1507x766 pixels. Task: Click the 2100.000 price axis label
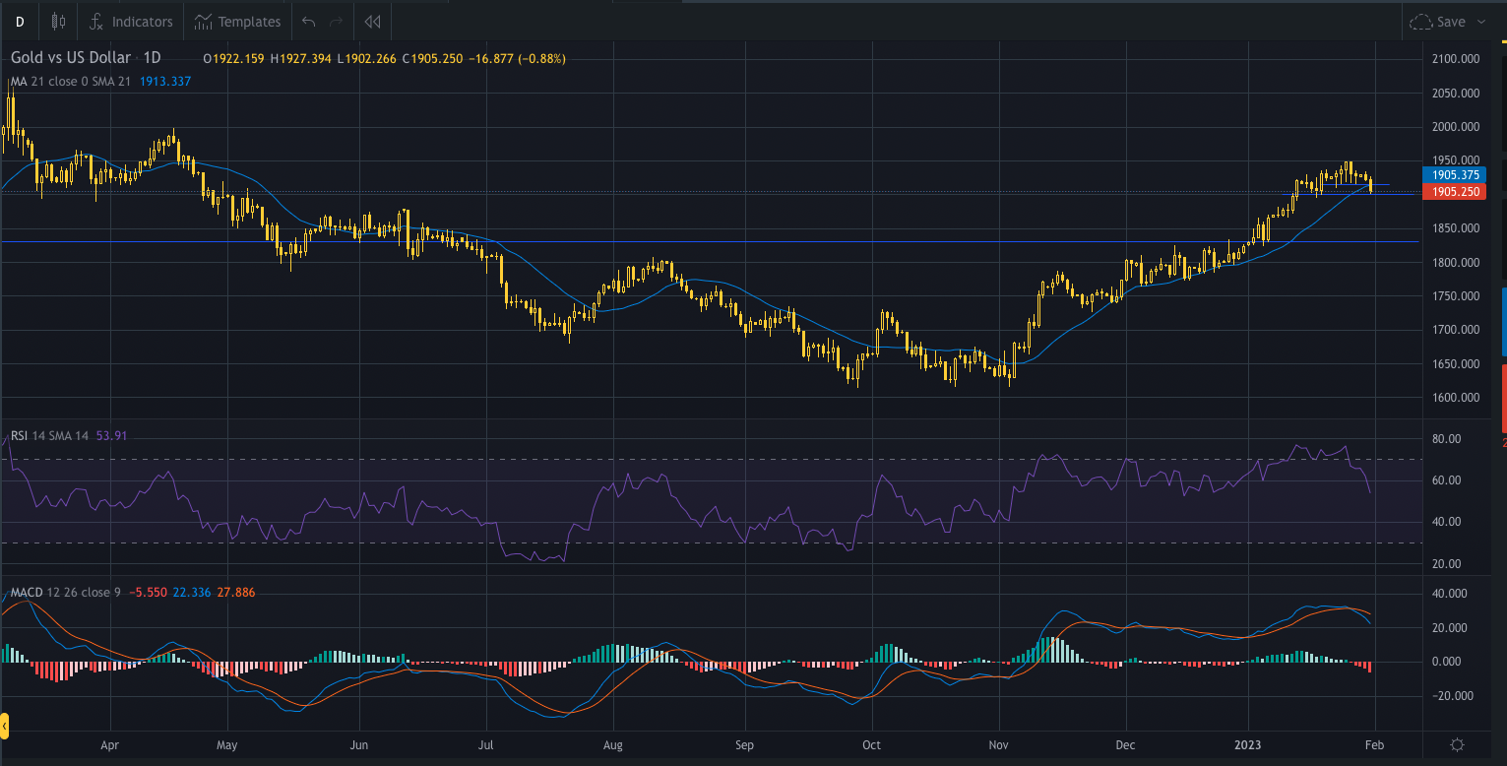[1458, 59]
